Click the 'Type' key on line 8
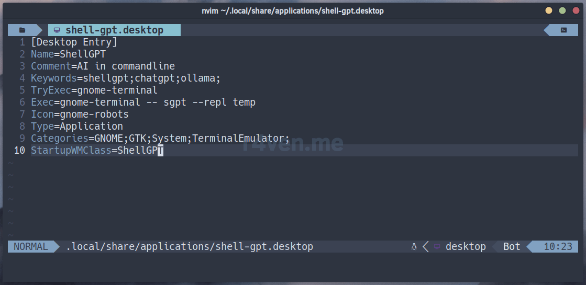Image resolution: width=586 pixels, height=285 pixels. 42,126
